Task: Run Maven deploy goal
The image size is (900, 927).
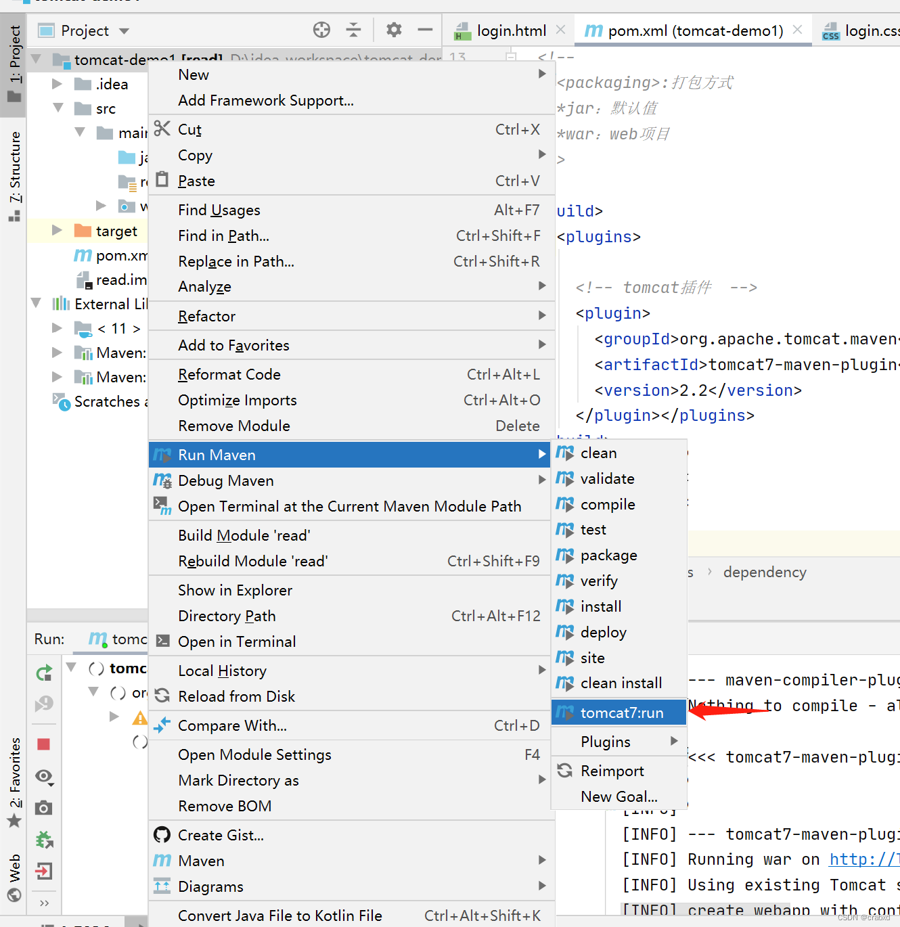Action: (619, 632)
